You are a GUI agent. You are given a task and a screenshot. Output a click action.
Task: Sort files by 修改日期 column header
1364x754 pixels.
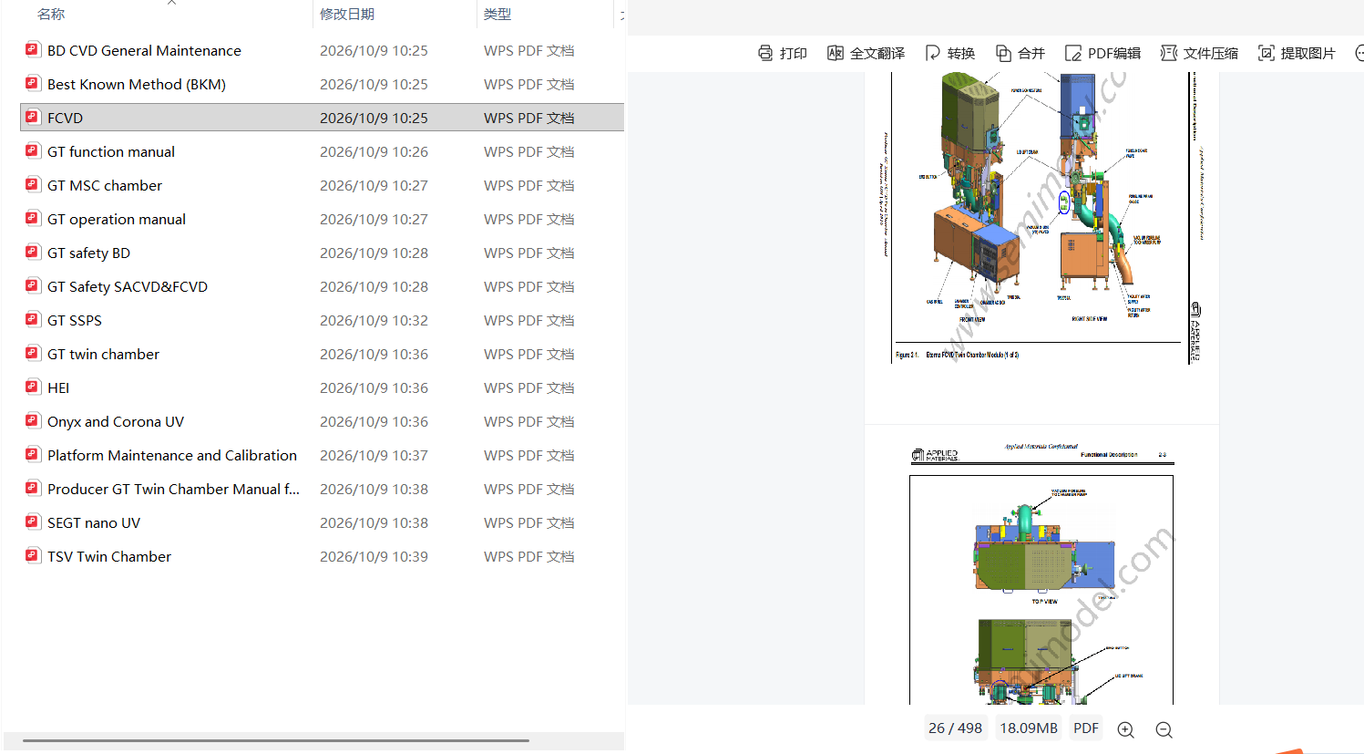click(347, 14)
